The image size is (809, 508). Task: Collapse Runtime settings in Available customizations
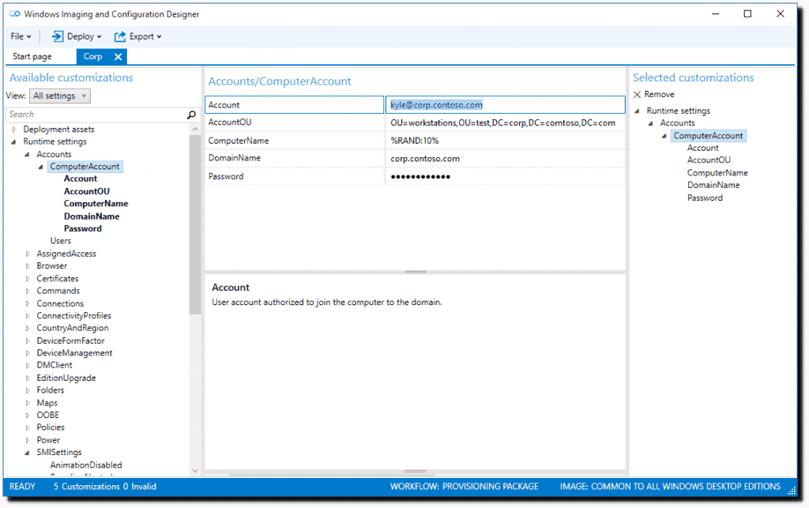14,142
